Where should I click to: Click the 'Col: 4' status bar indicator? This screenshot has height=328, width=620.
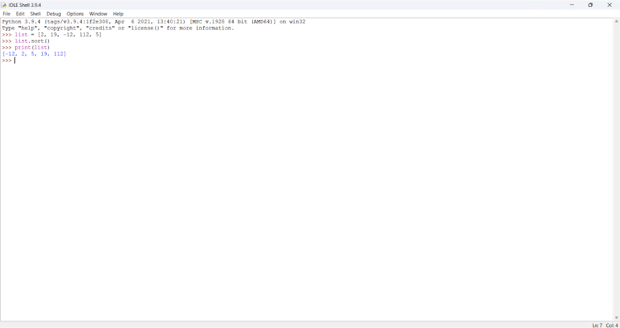point(612,325)
